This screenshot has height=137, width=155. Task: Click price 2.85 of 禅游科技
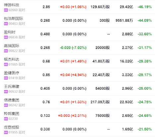tap(46, 7)
